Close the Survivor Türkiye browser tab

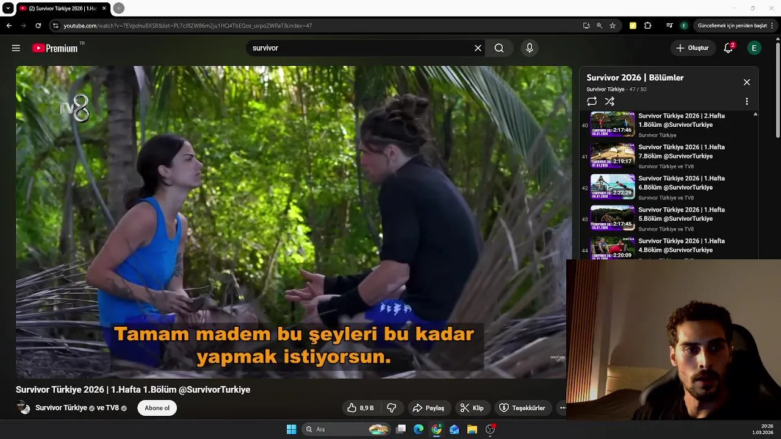[104, 9]
